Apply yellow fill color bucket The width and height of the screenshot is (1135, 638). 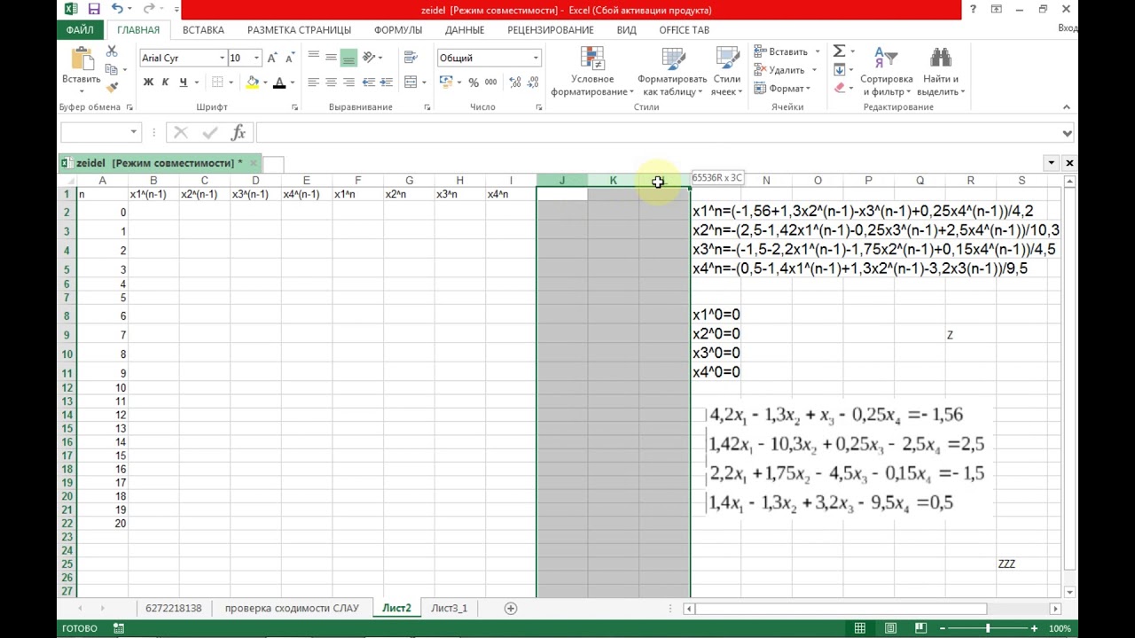(253, 82)
